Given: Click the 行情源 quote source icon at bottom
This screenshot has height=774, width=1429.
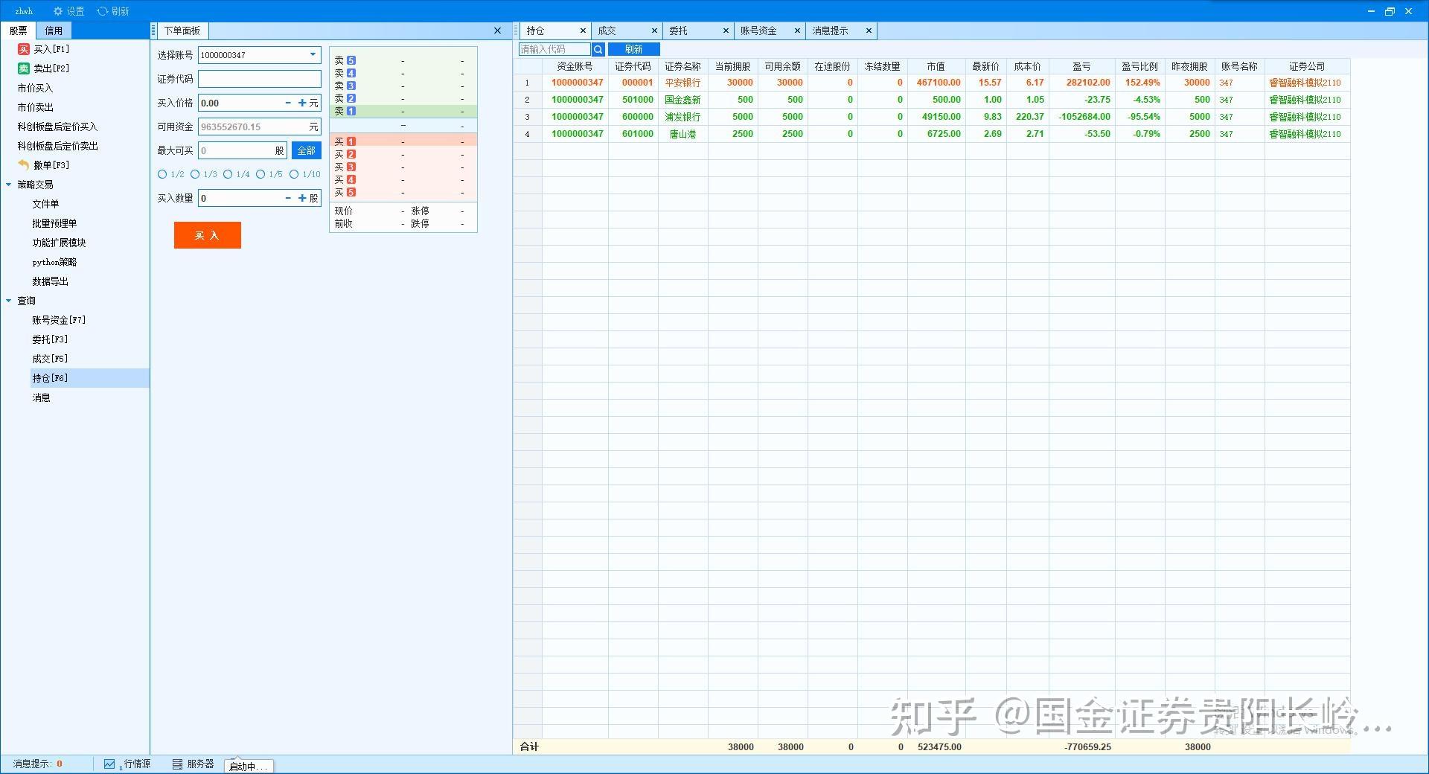Looking at the screenshot, I should pos(109,764).
